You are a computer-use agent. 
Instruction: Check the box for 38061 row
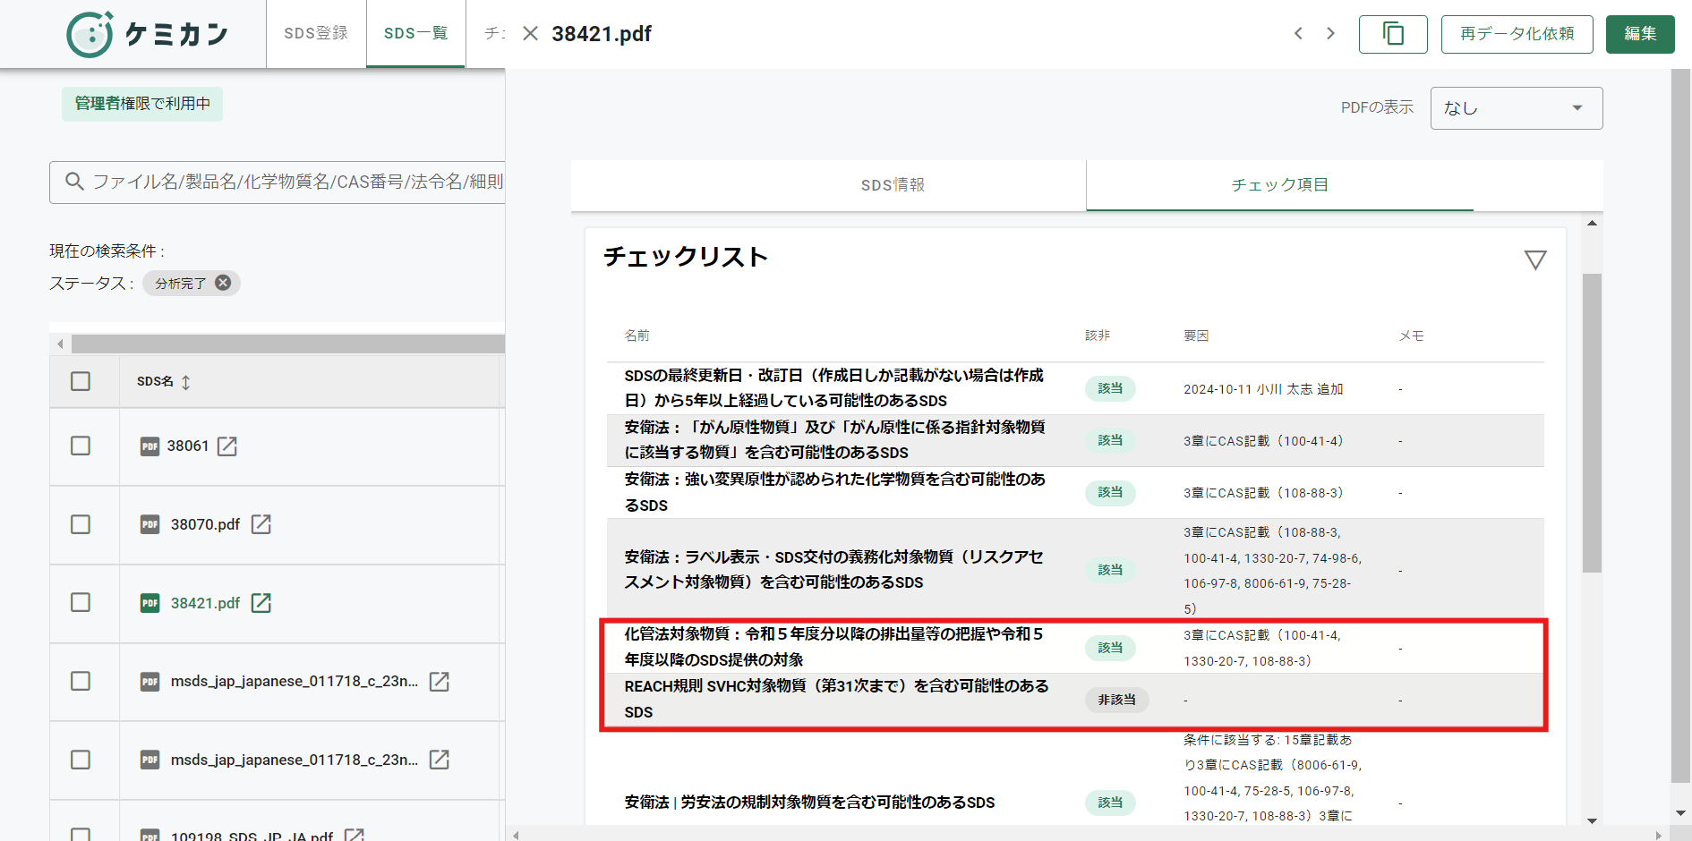coord(81,446)
